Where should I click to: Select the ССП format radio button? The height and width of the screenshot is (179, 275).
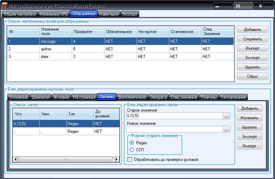[132, 149]
